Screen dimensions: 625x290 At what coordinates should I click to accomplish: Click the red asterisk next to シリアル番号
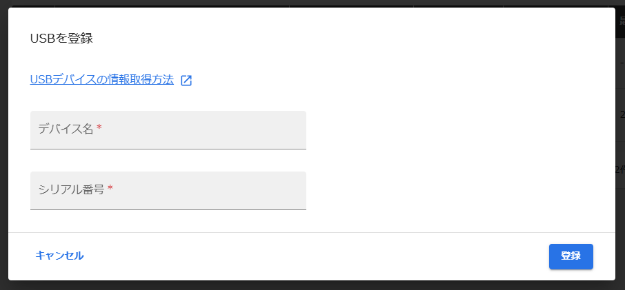click(x=110, y=188)
